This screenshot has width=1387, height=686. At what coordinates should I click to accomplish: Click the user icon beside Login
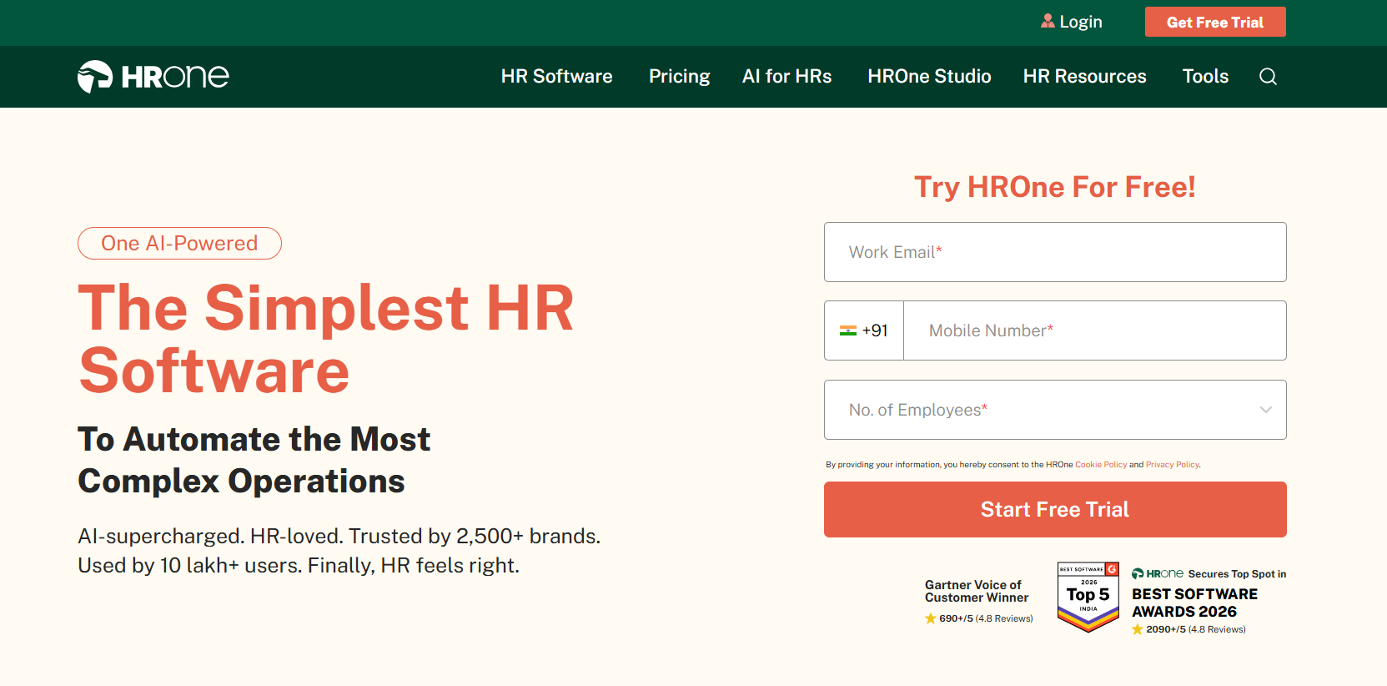point(1048,21)
